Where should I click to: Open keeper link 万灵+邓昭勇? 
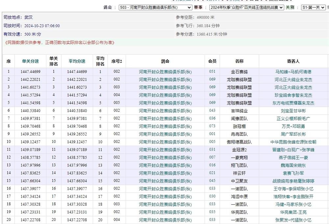[x=293, y=126]
